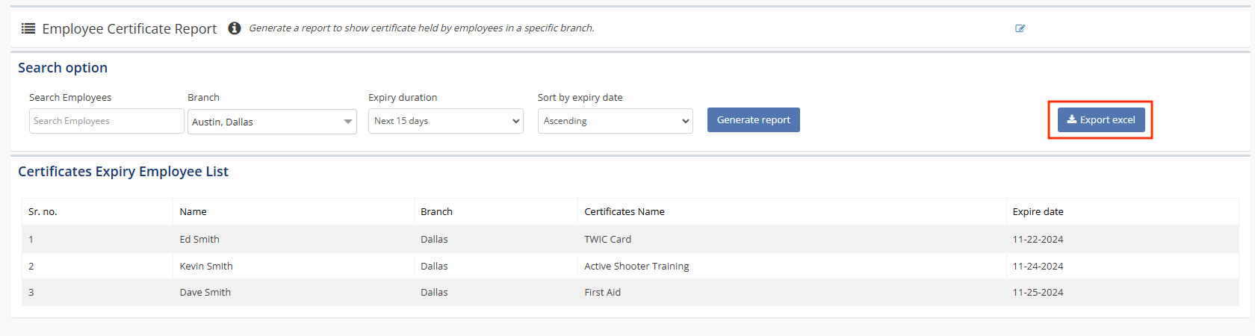Click the Sr. no. column header
Viewport: 1255px width, 336px height.
(x=43, y=212)
